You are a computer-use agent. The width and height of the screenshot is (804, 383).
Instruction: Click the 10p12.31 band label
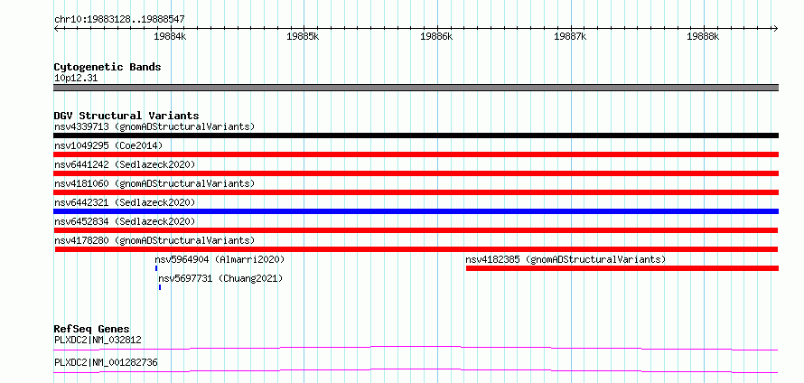point(76,79)
